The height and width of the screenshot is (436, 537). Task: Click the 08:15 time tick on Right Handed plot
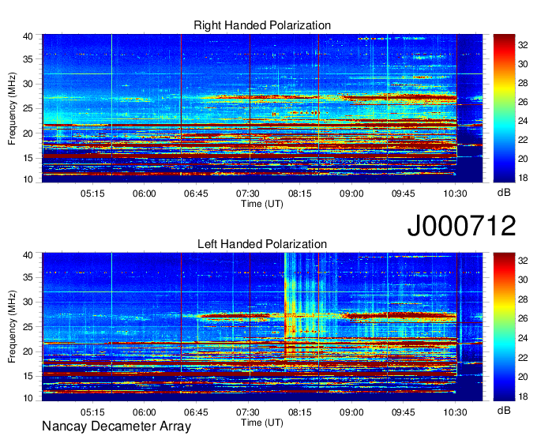(x=299, y=194)
